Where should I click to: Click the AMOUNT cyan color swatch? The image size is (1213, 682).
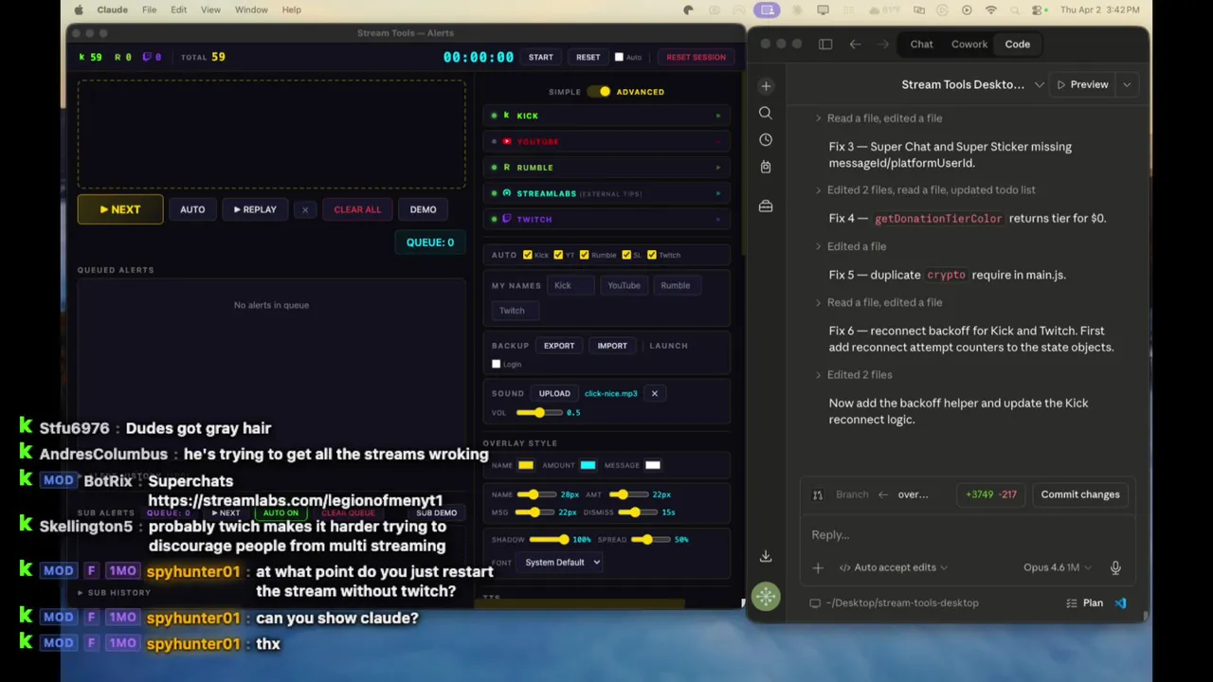[x=588, y=465]
